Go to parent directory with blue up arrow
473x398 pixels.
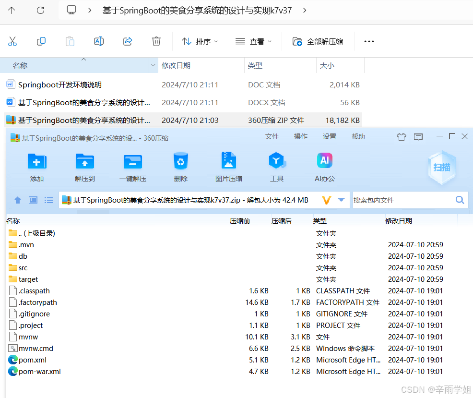[17, 200]
